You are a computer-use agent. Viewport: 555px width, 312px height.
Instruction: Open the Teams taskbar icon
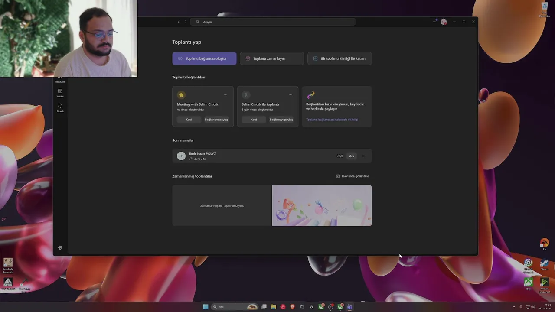[x=349, y=307]
